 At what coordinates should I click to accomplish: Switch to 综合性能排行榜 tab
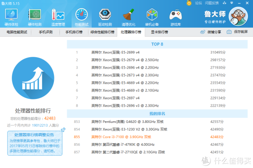tap(102, 32)
